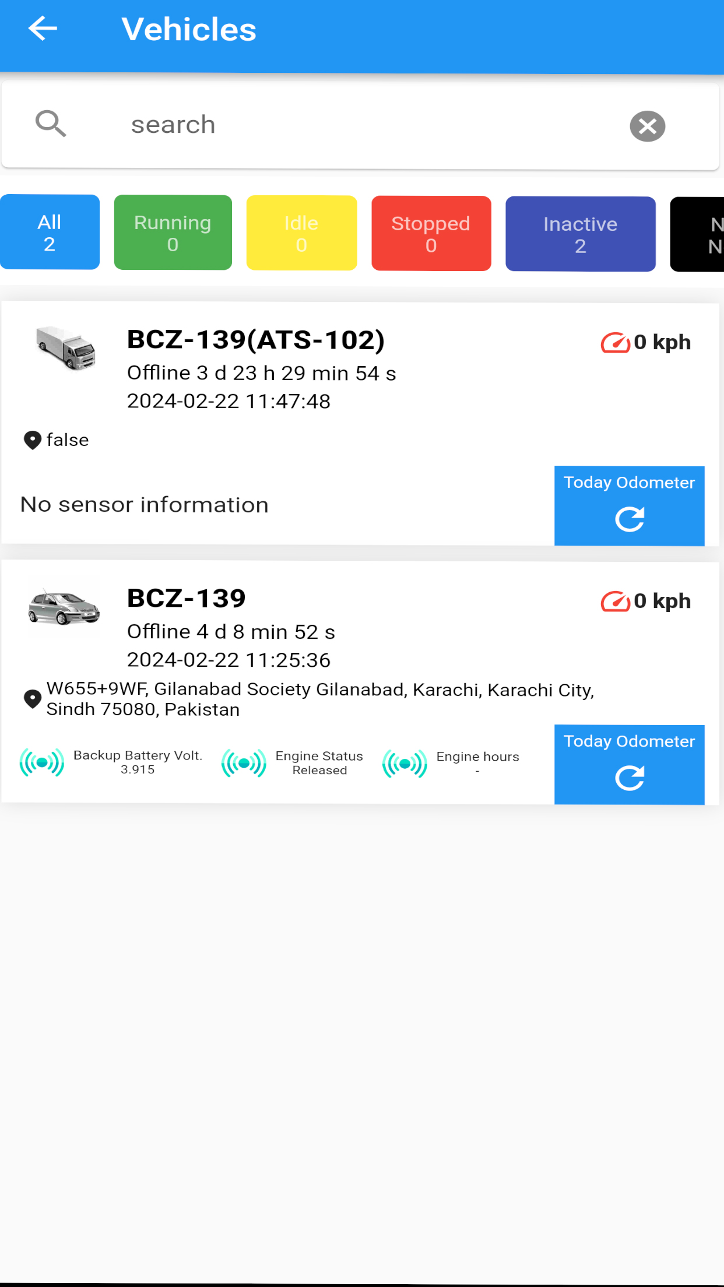Tap the back arrow in Vehicles header
The width and height of the screenshot is (724, 1287).
[x=43, y=29]
